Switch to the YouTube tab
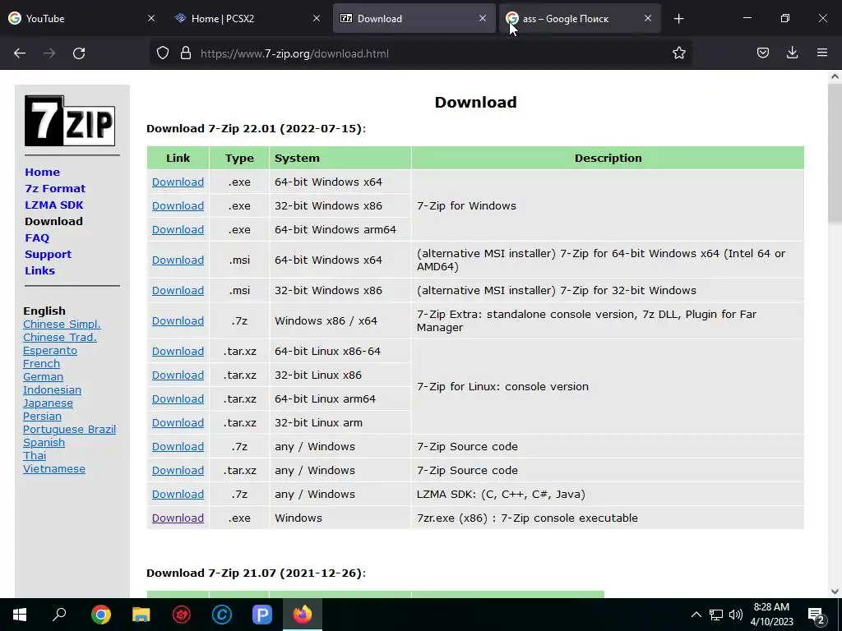 tap(81, 18)
